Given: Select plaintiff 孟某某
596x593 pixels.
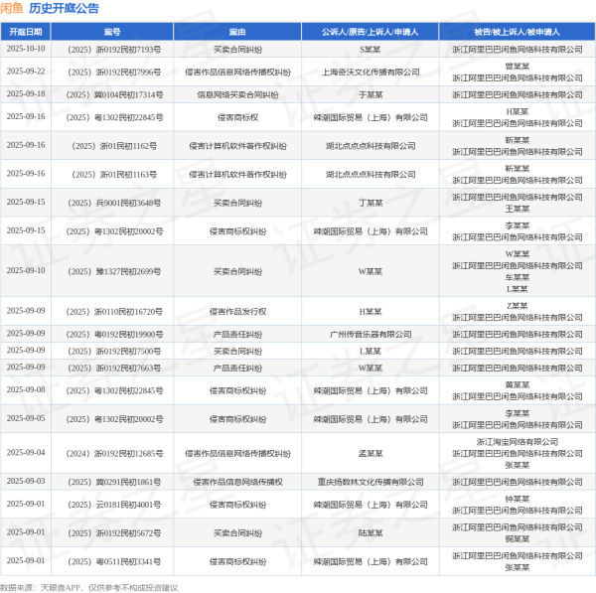Looking at the screenshot, I should tap(371, 454).
